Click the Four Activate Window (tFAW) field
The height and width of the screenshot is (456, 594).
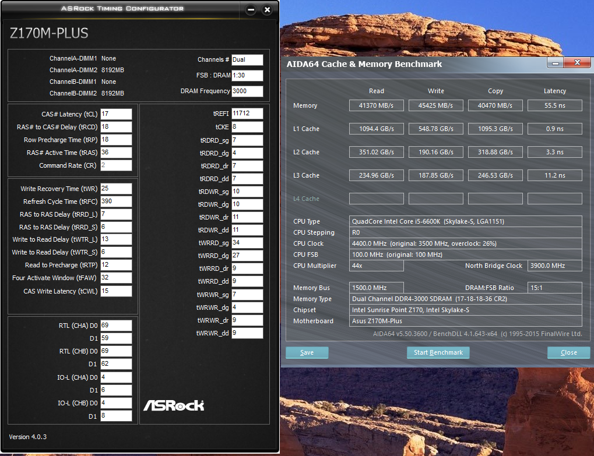[117, 278]
